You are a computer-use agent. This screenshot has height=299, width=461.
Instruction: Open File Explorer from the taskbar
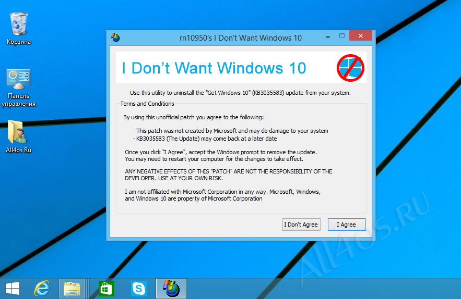click(73, 289)
